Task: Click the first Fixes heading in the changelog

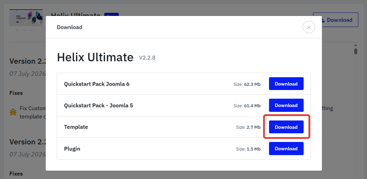Action: (x=16, y=93)
